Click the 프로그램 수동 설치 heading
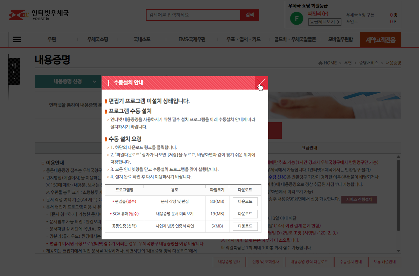The image size is (419, 276). [x=130, y=111]
